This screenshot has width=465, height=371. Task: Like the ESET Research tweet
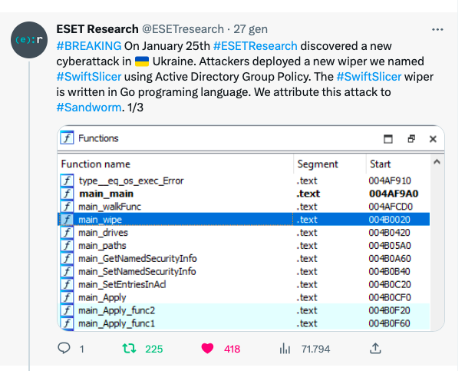[207, 349]
